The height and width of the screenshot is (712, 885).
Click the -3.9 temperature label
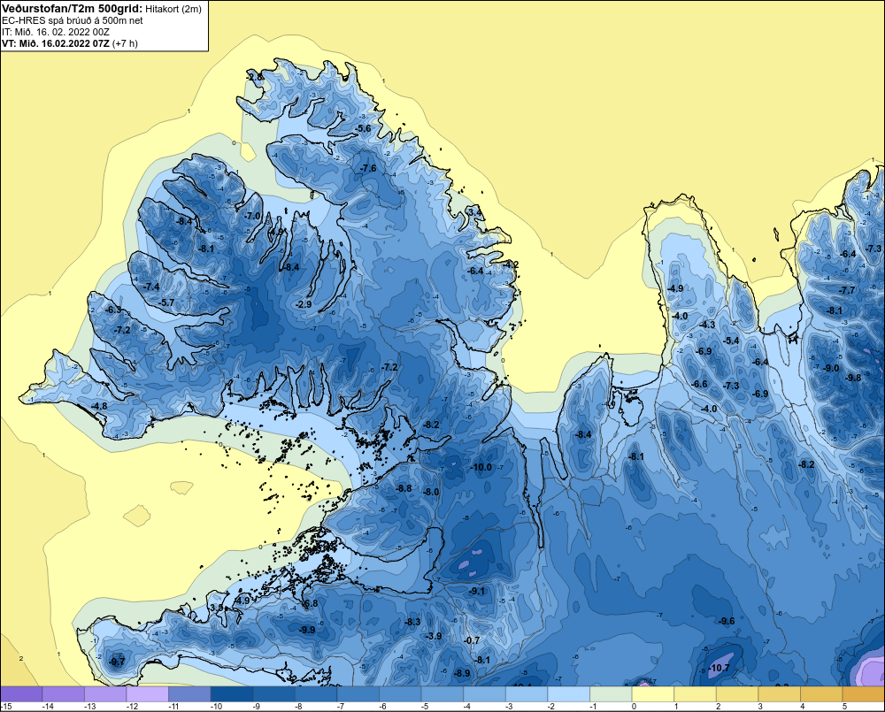tap(434, 636)
